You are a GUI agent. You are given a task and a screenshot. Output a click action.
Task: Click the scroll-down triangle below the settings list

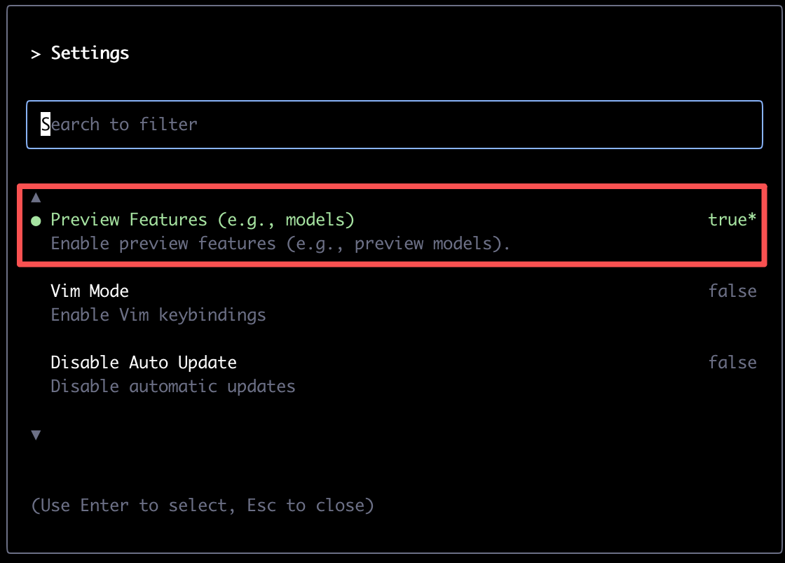[36, 435]
